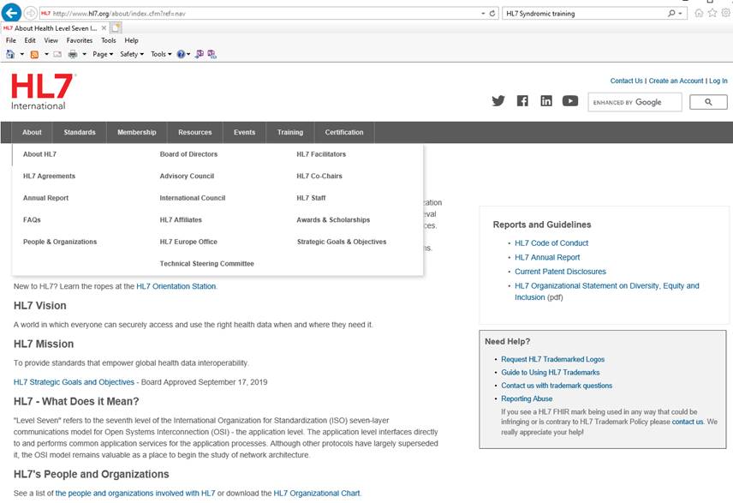Expand the address bar autocomplete dropdown arrow

coord(483,14)
